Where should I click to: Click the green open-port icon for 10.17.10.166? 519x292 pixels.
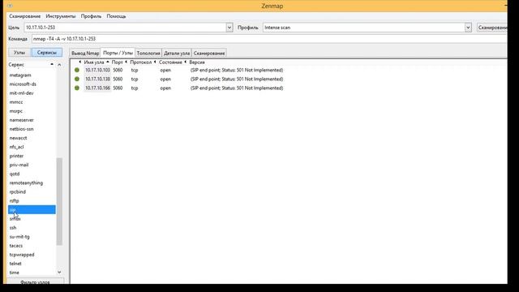point(77,88)
